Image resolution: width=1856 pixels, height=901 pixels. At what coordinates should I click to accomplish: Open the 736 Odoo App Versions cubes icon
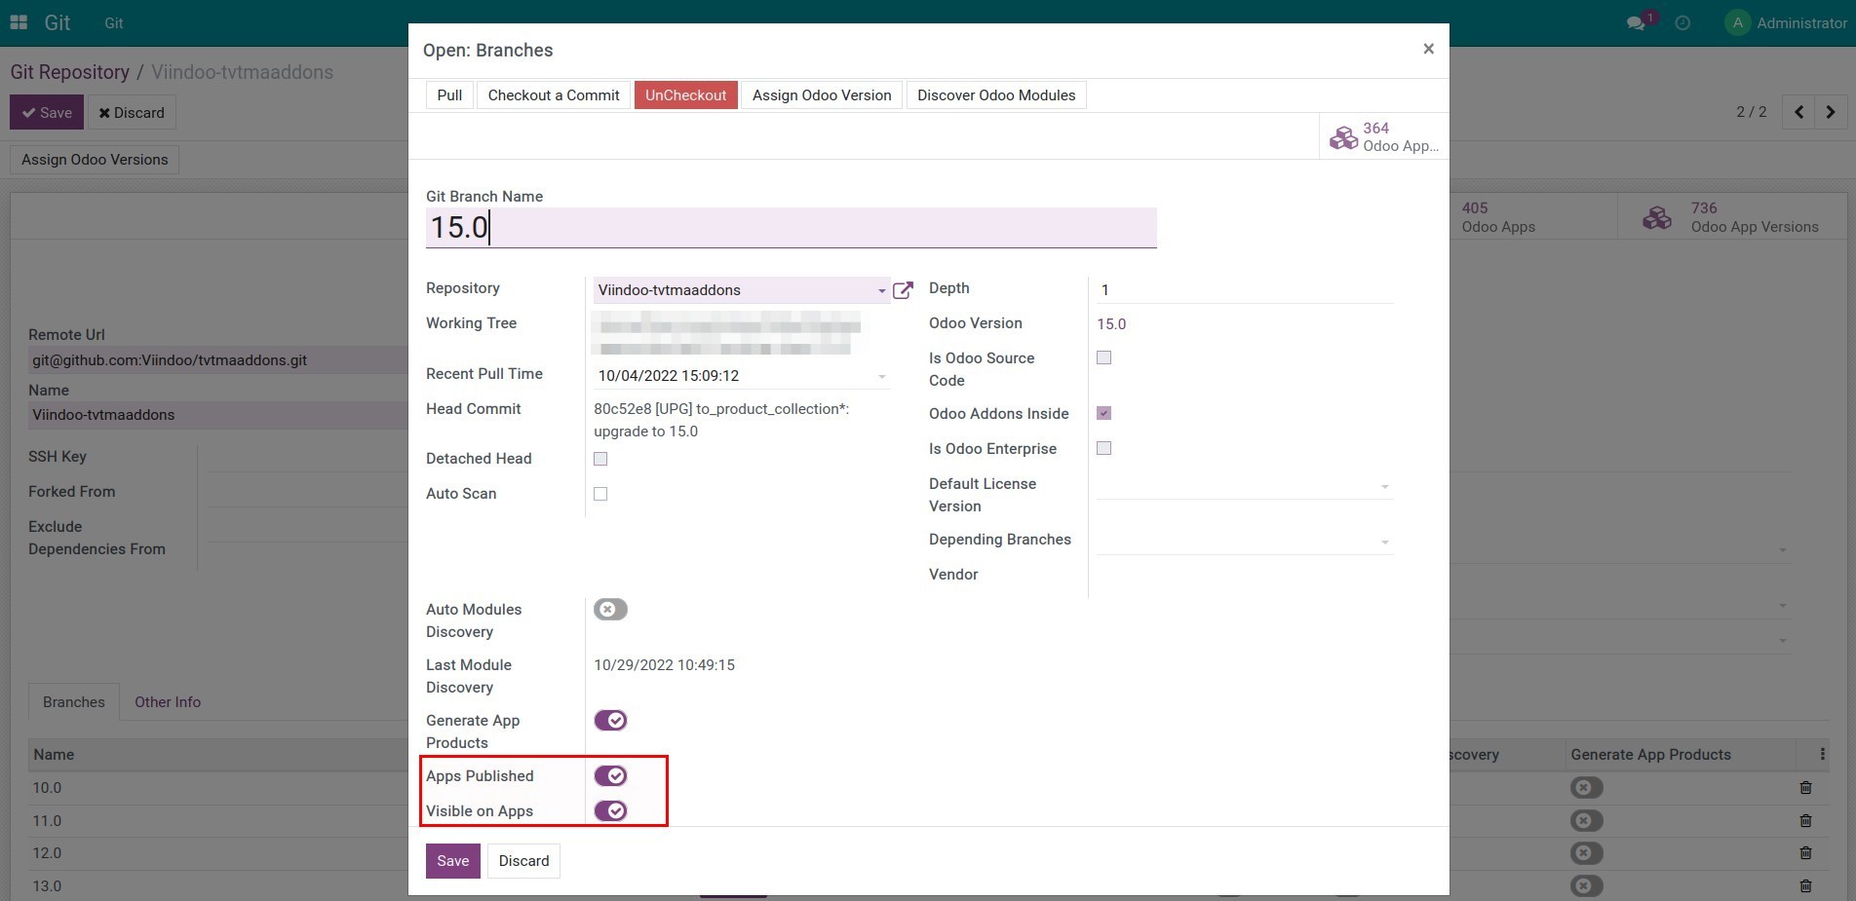[x=1657, y=217]
